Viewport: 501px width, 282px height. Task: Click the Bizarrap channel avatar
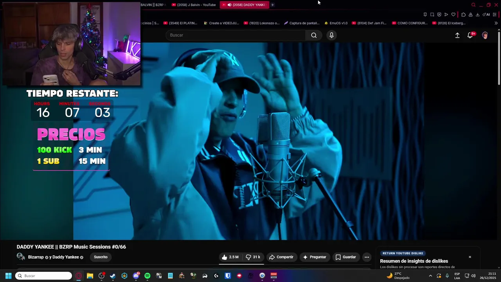click(21, 257)
